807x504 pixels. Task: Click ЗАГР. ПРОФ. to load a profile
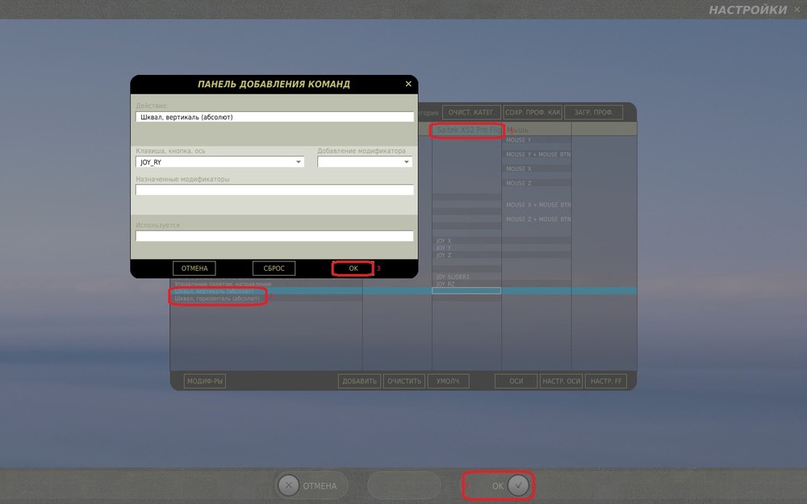point(593,112)
